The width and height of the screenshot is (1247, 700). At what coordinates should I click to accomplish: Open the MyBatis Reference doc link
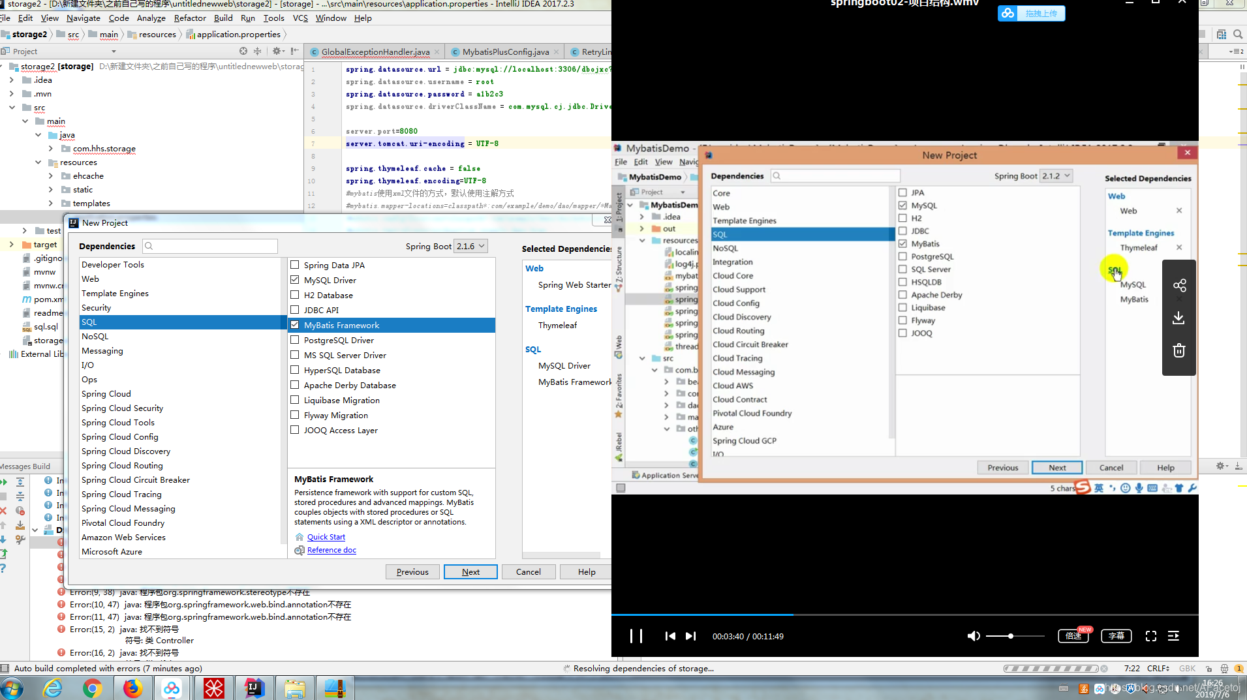click(331, 550)
